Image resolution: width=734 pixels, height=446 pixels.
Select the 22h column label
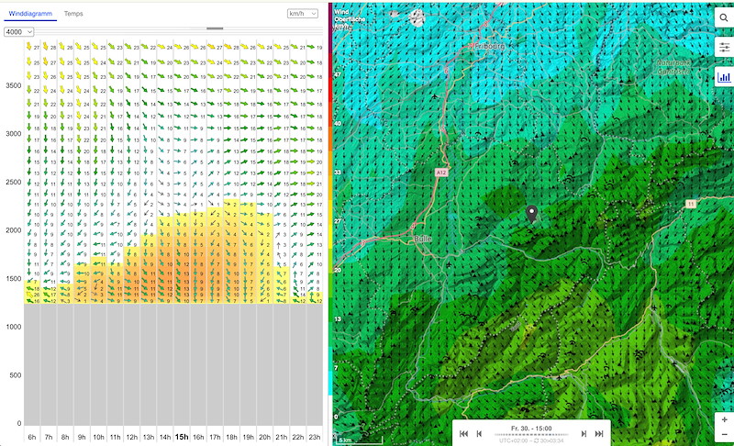tap(298, 437)
